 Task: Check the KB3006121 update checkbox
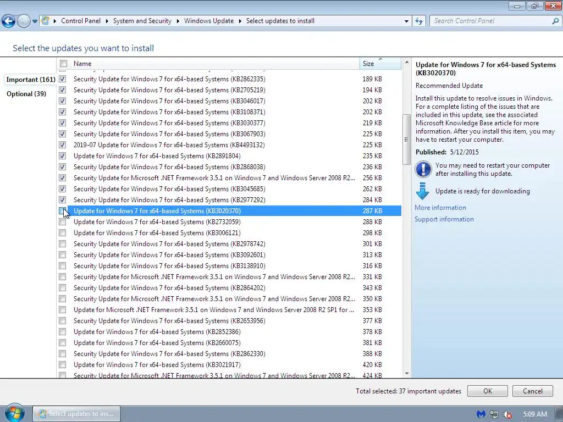pos(63,233)
